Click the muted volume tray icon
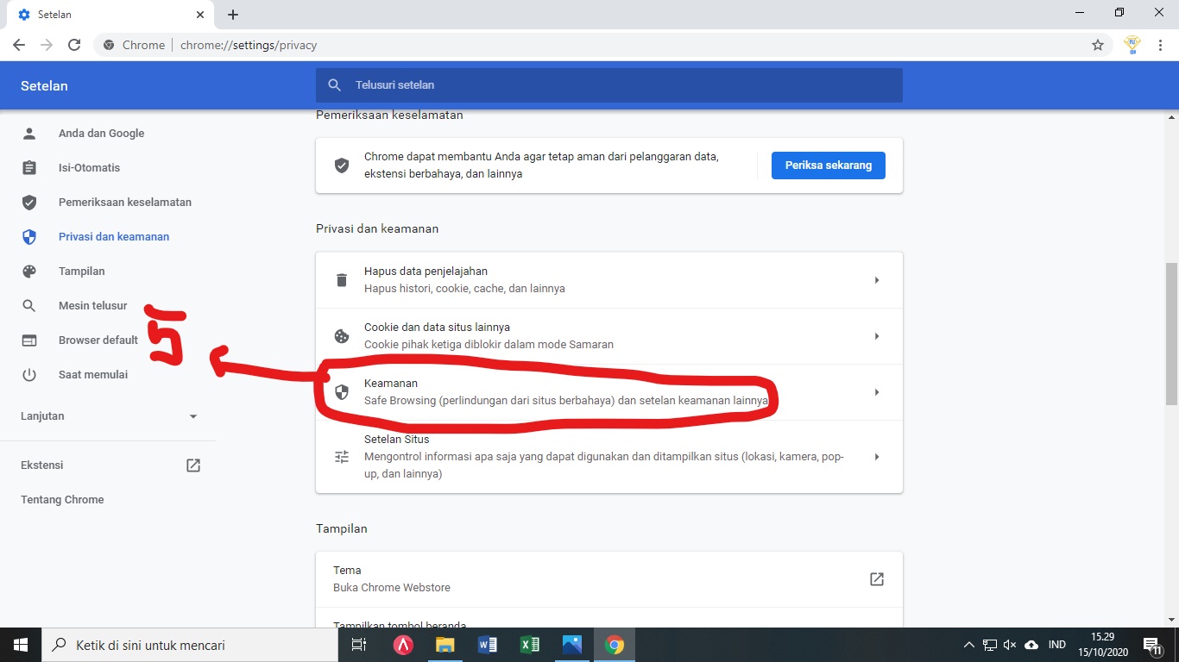 (x=1010, y=645)
